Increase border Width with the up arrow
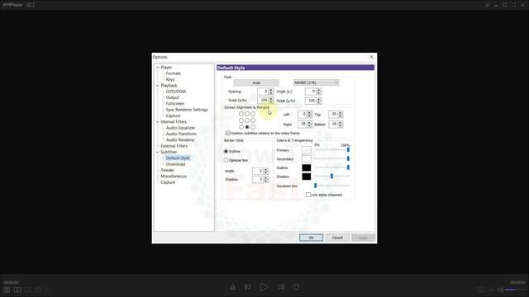The image size is (529, 297). click(x=266, y=170)
